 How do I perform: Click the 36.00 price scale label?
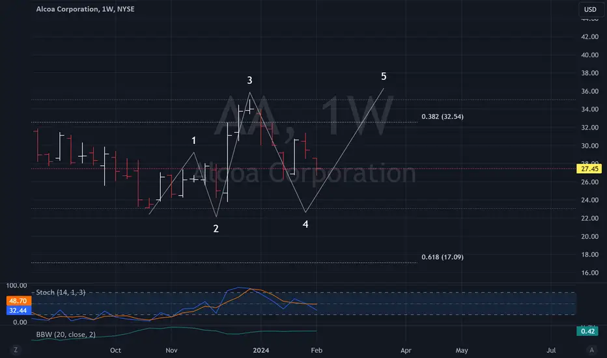589,91
